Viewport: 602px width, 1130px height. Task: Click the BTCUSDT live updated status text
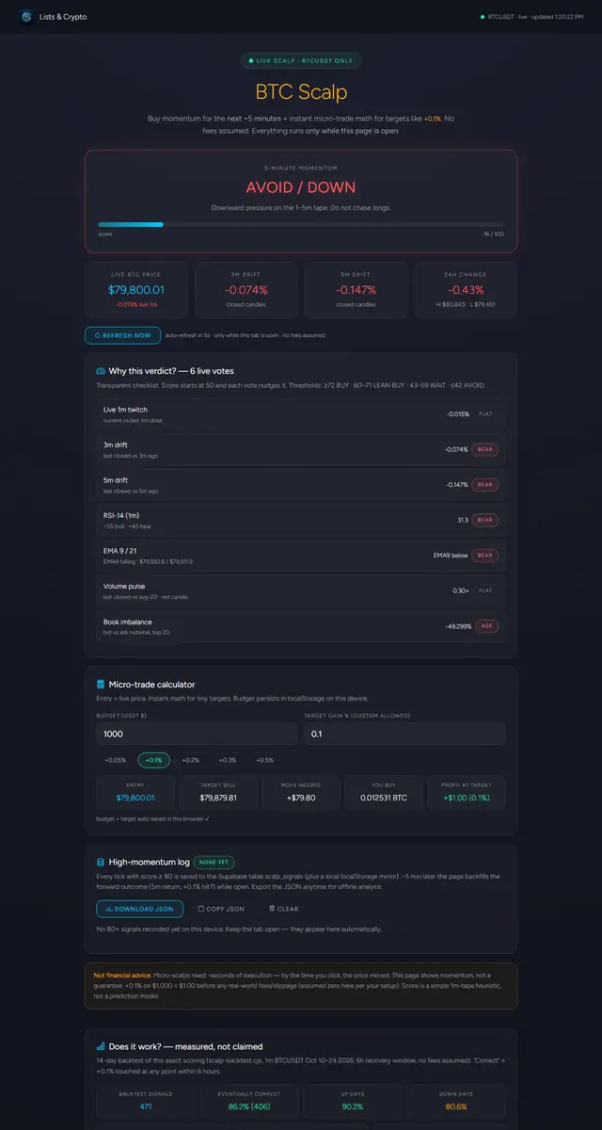[535, 16]
